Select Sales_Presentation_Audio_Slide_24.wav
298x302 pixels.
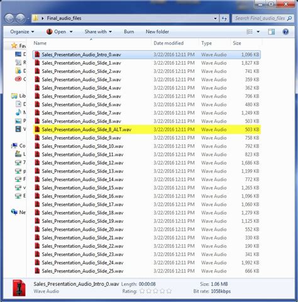coord(146,262)
